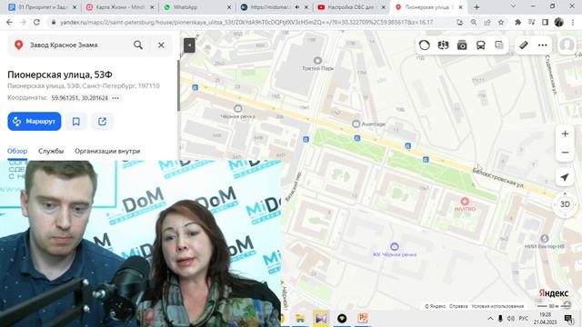The width and height of the screenshot is (582, 327).
Task: Open the tab search chevron
Action: (513, 6)
